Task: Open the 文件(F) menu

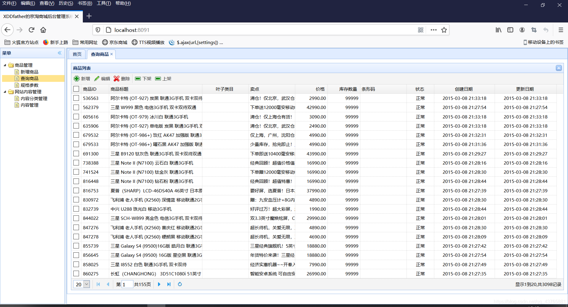Action: [x=9, y=3]
